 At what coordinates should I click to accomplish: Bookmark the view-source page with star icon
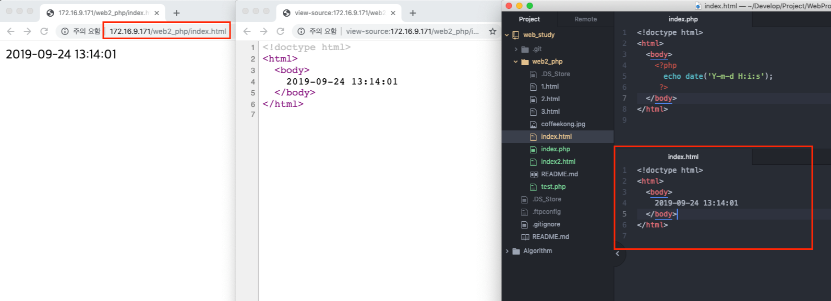[492, 31]
